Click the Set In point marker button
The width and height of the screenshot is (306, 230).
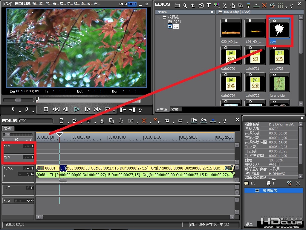tap(13, 110)
